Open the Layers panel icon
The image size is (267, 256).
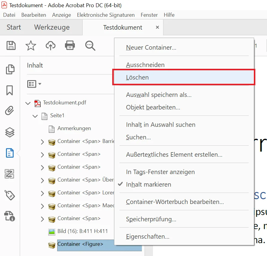(10, 132)
